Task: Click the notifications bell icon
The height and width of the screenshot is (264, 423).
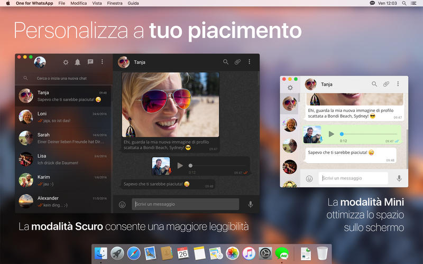Action: pos(77,62)
